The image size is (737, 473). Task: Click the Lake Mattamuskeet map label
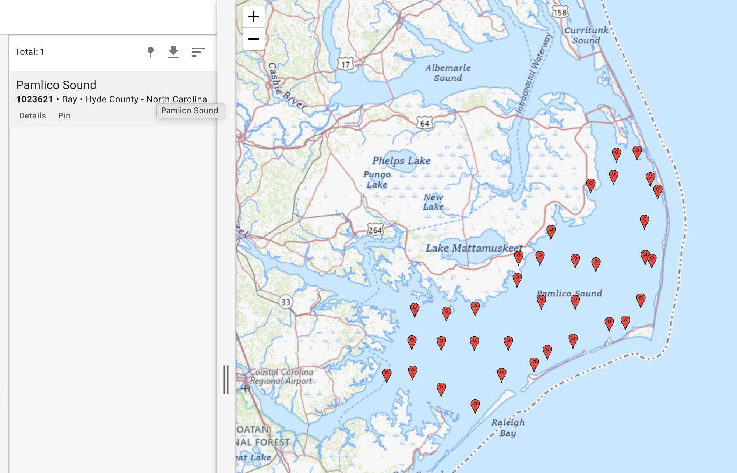coord(474,248)
